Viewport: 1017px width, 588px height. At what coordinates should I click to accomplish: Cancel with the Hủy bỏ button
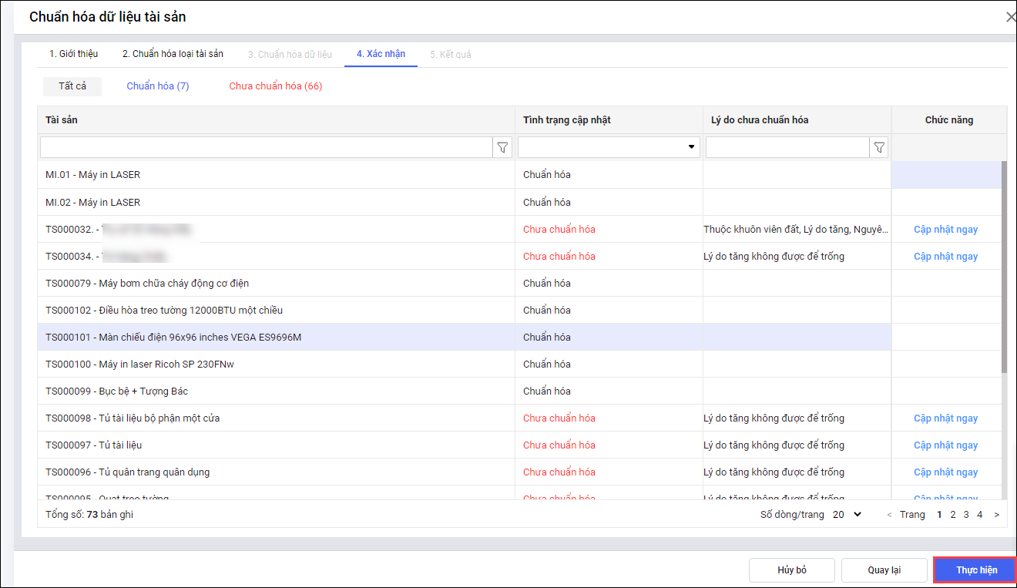[x=791, y=570]
